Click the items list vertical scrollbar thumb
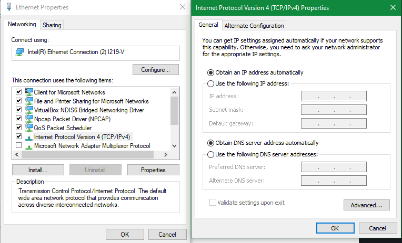 pos(174,111)
